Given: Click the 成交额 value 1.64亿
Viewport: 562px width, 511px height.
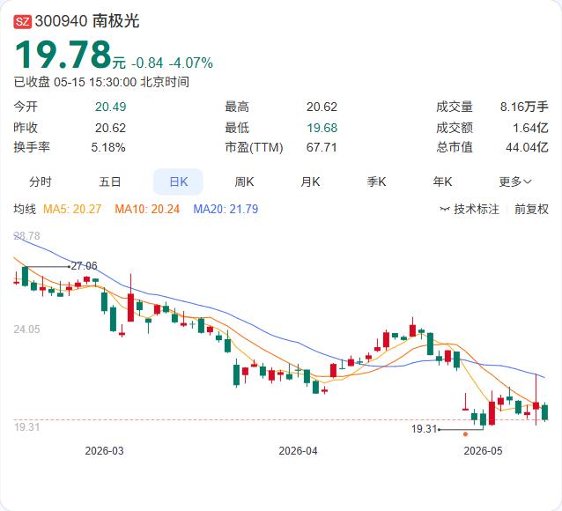Looking at the screenshot, I should pyautogui.click(x=530, y=128).
